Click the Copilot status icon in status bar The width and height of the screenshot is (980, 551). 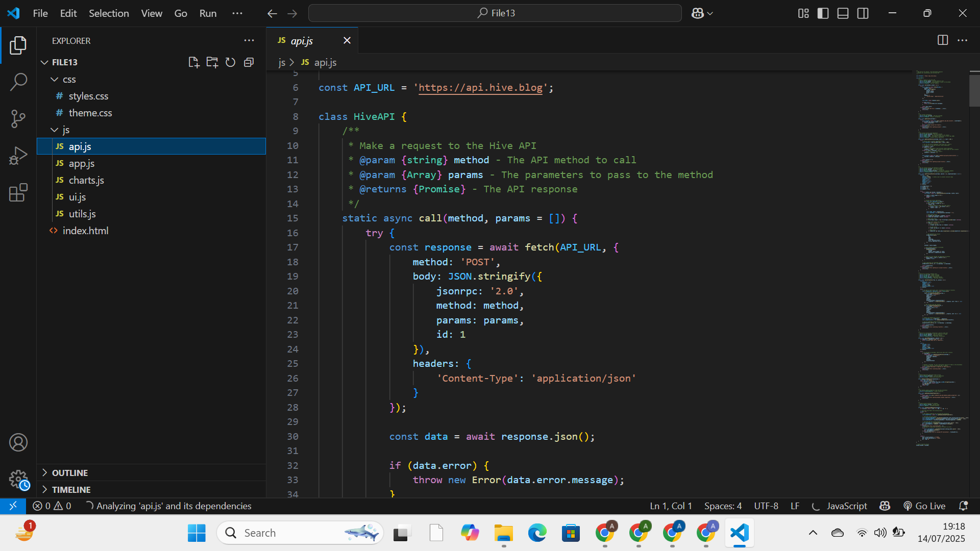tap(885, 506)
